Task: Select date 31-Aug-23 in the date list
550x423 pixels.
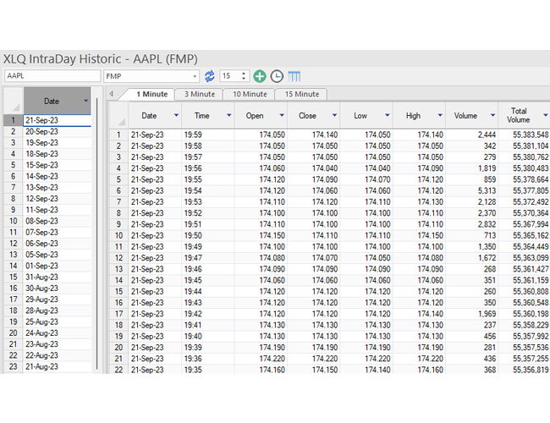Action: click(x=58, y=277)
